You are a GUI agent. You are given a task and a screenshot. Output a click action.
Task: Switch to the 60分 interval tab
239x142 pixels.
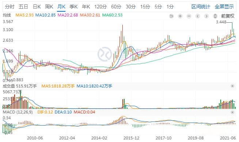point(116,7)
